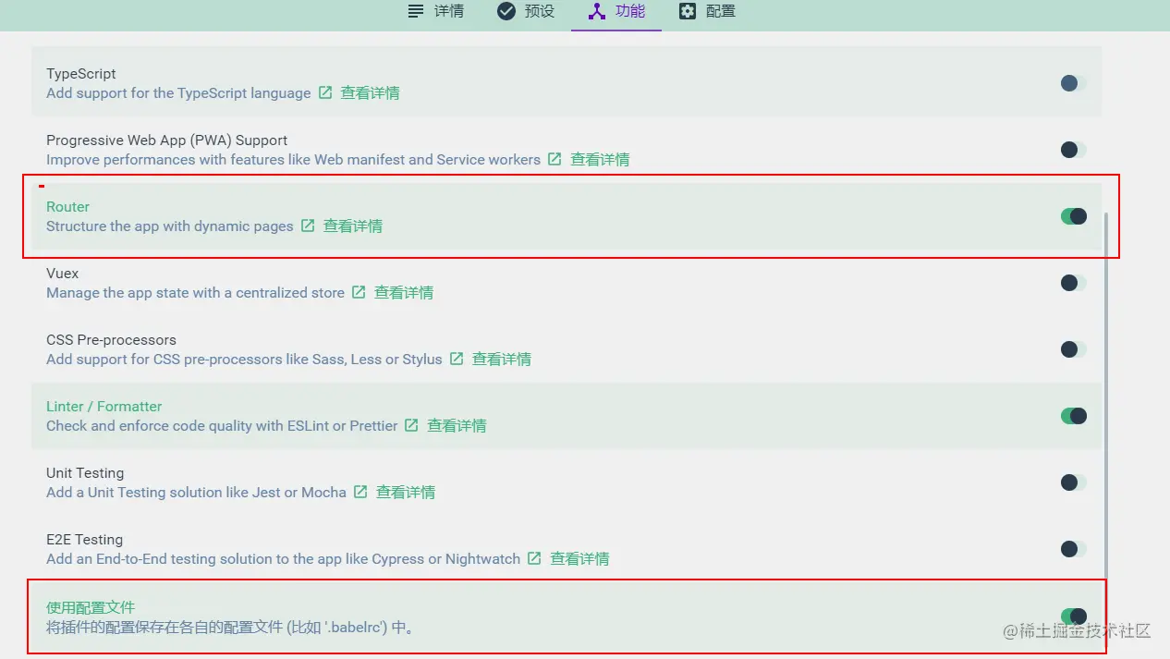Image resolution: width=1170 pixels, height=659 pixels.
Task: Click external link icon in Unit Testing row
Action: [x=360, y=492]
